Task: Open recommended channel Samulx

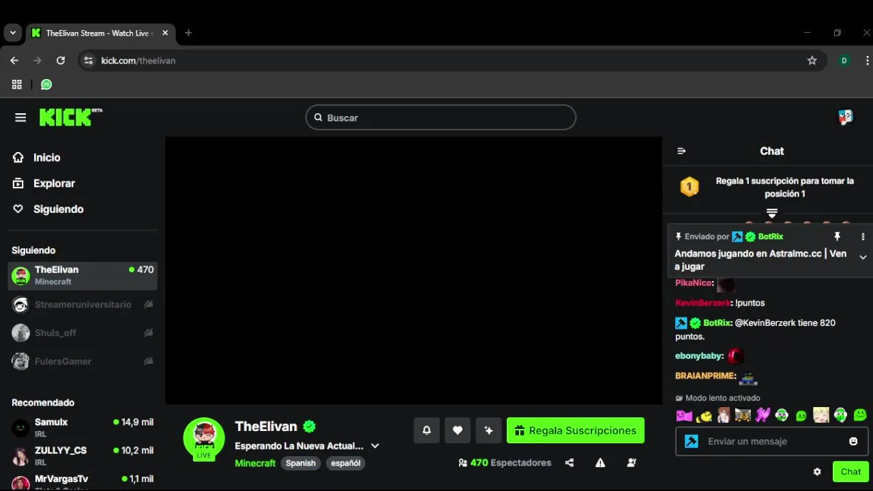Action: pyautogui.click(x=83, y=428)
